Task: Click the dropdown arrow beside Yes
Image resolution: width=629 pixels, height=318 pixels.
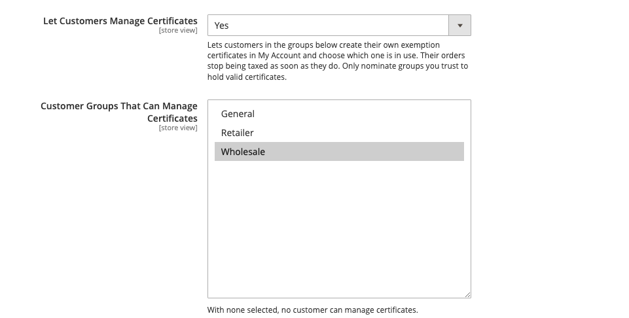Action: tap(459, 26)
